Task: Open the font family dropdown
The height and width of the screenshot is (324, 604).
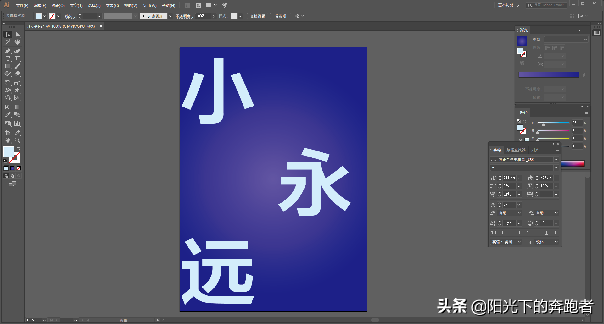Action: [556, 160]
